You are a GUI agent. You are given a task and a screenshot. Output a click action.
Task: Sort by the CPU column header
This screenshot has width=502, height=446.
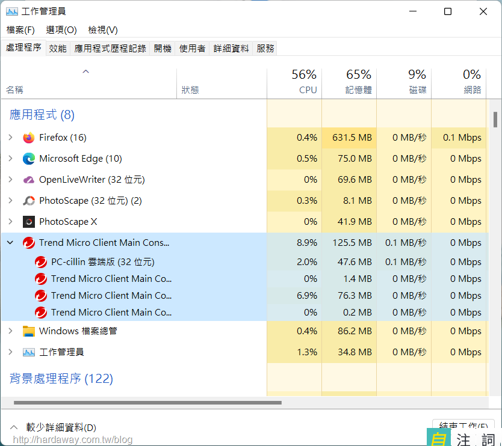tap(294, 84)
